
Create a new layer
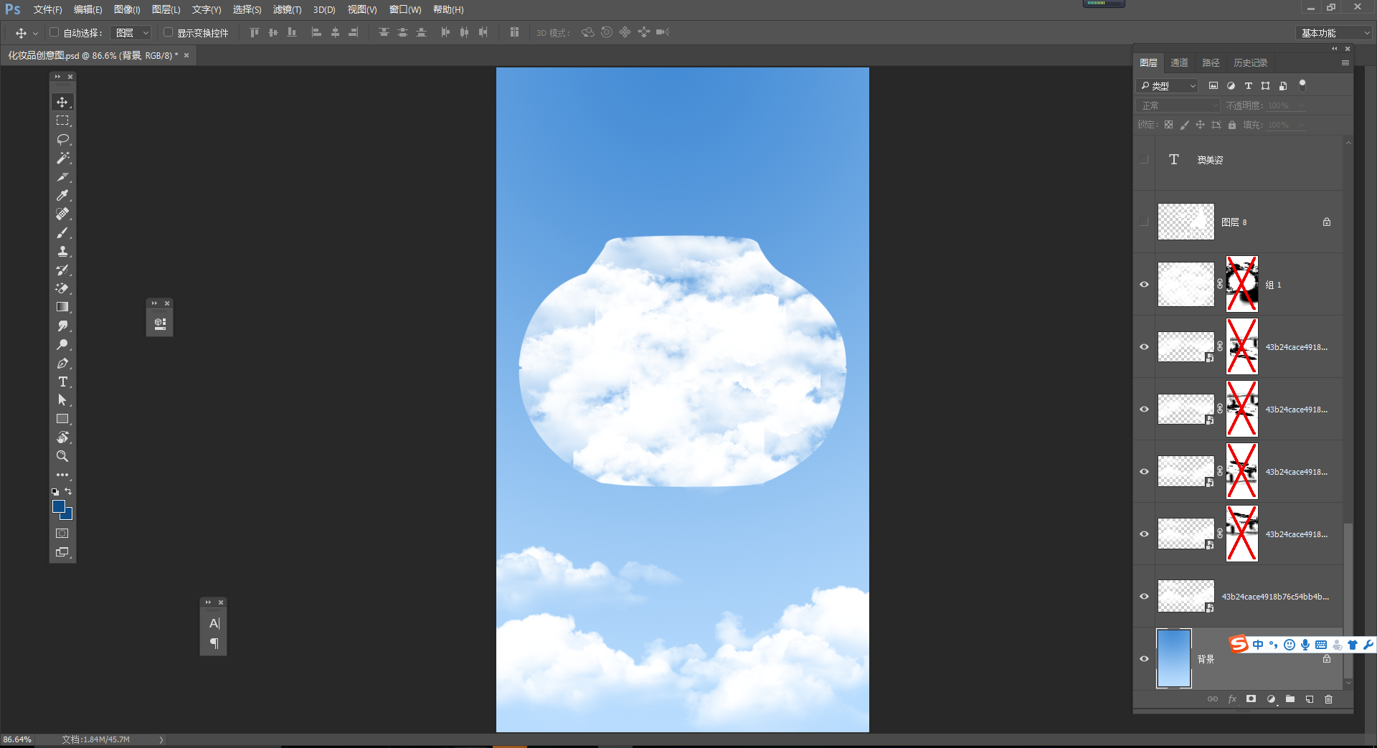[x=1310, y=699]
